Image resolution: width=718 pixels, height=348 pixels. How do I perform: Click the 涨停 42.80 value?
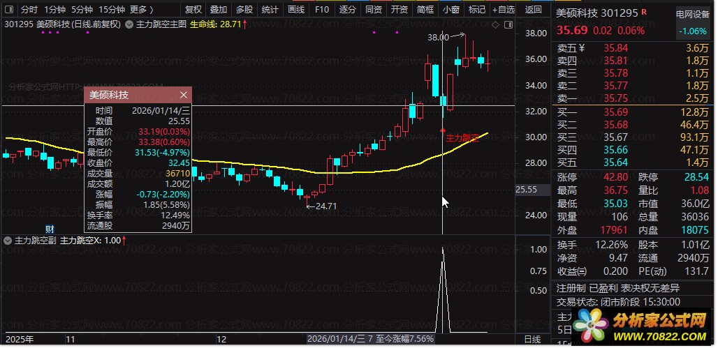pos(615,177)
